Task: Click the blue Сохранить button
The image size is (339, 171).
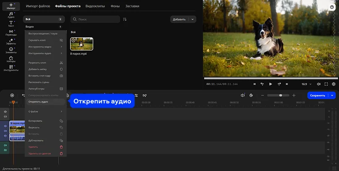Action: coord(318,95)
